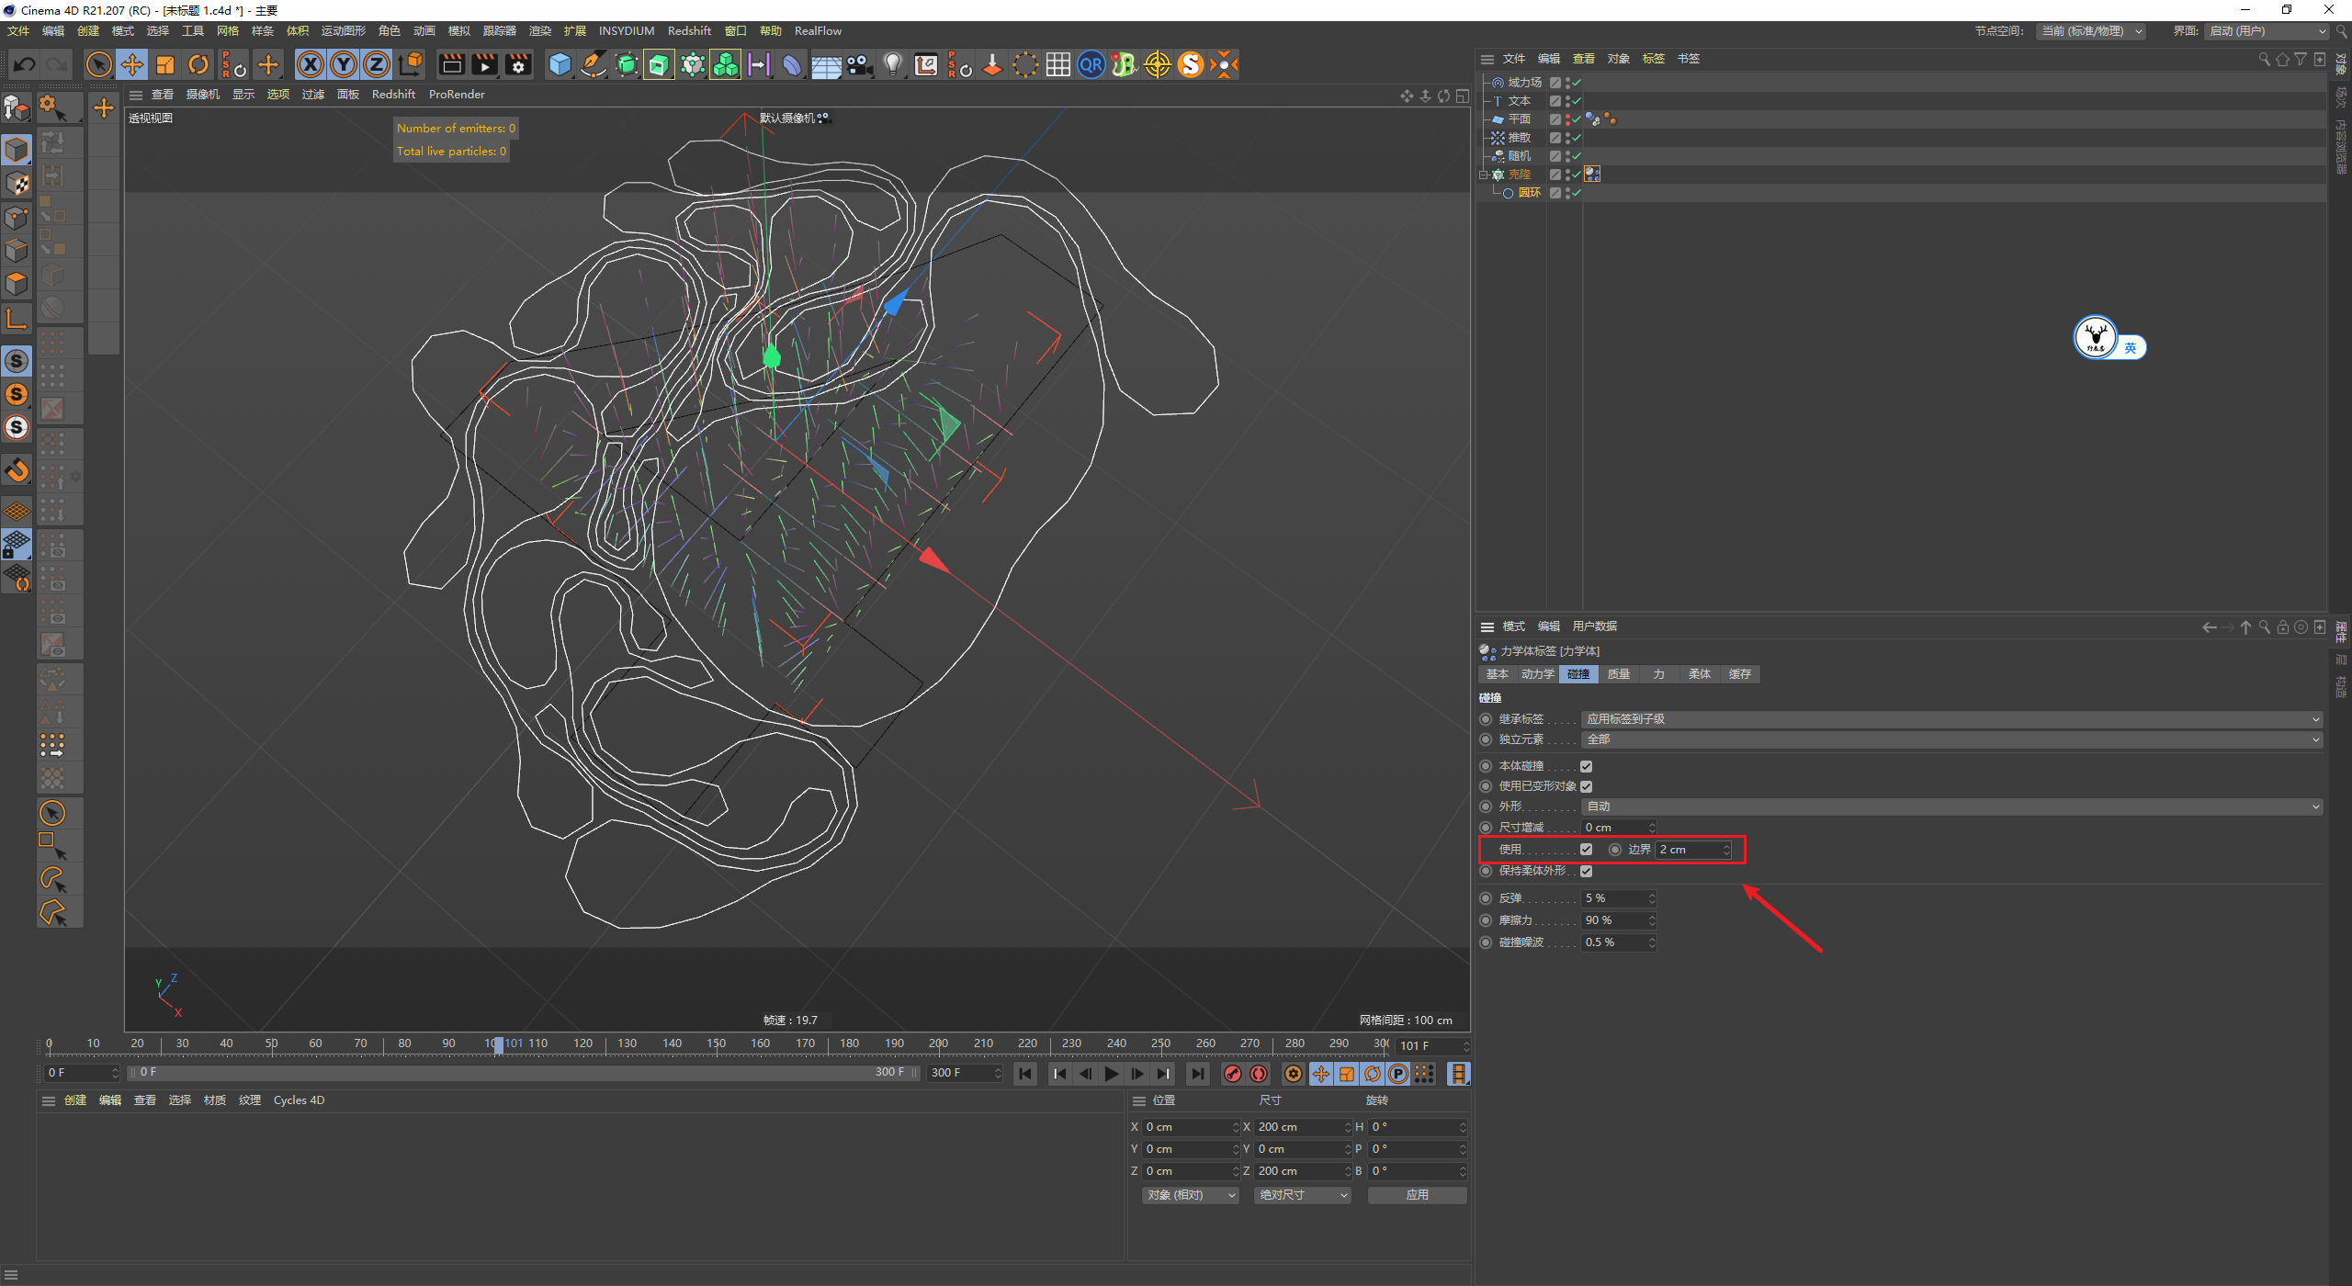
Task: Toggle the Y axis lock
Action: point(344,64)
